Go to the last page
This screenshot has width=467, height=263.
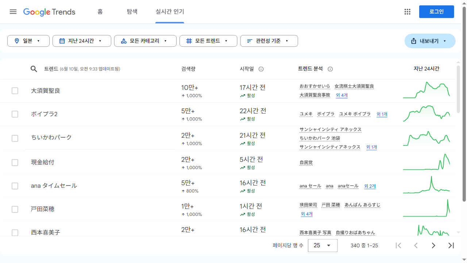pos(451,245)
